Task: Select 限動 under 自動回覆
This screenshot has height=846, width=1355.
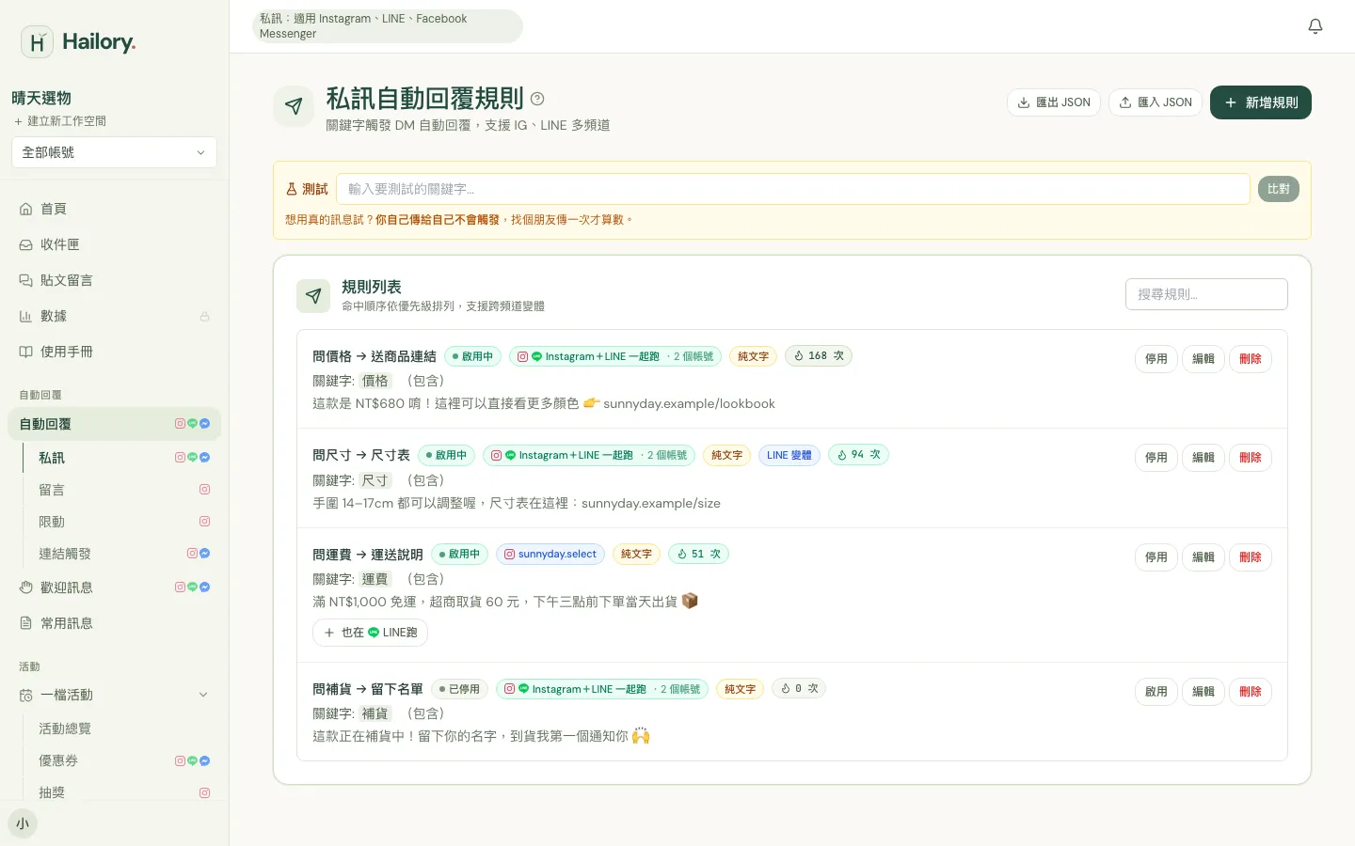Action: pos(121,522)
